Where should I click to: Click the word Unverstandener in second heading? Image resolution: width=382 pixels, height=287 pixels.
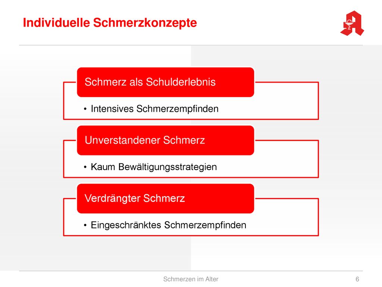point(122,140)
